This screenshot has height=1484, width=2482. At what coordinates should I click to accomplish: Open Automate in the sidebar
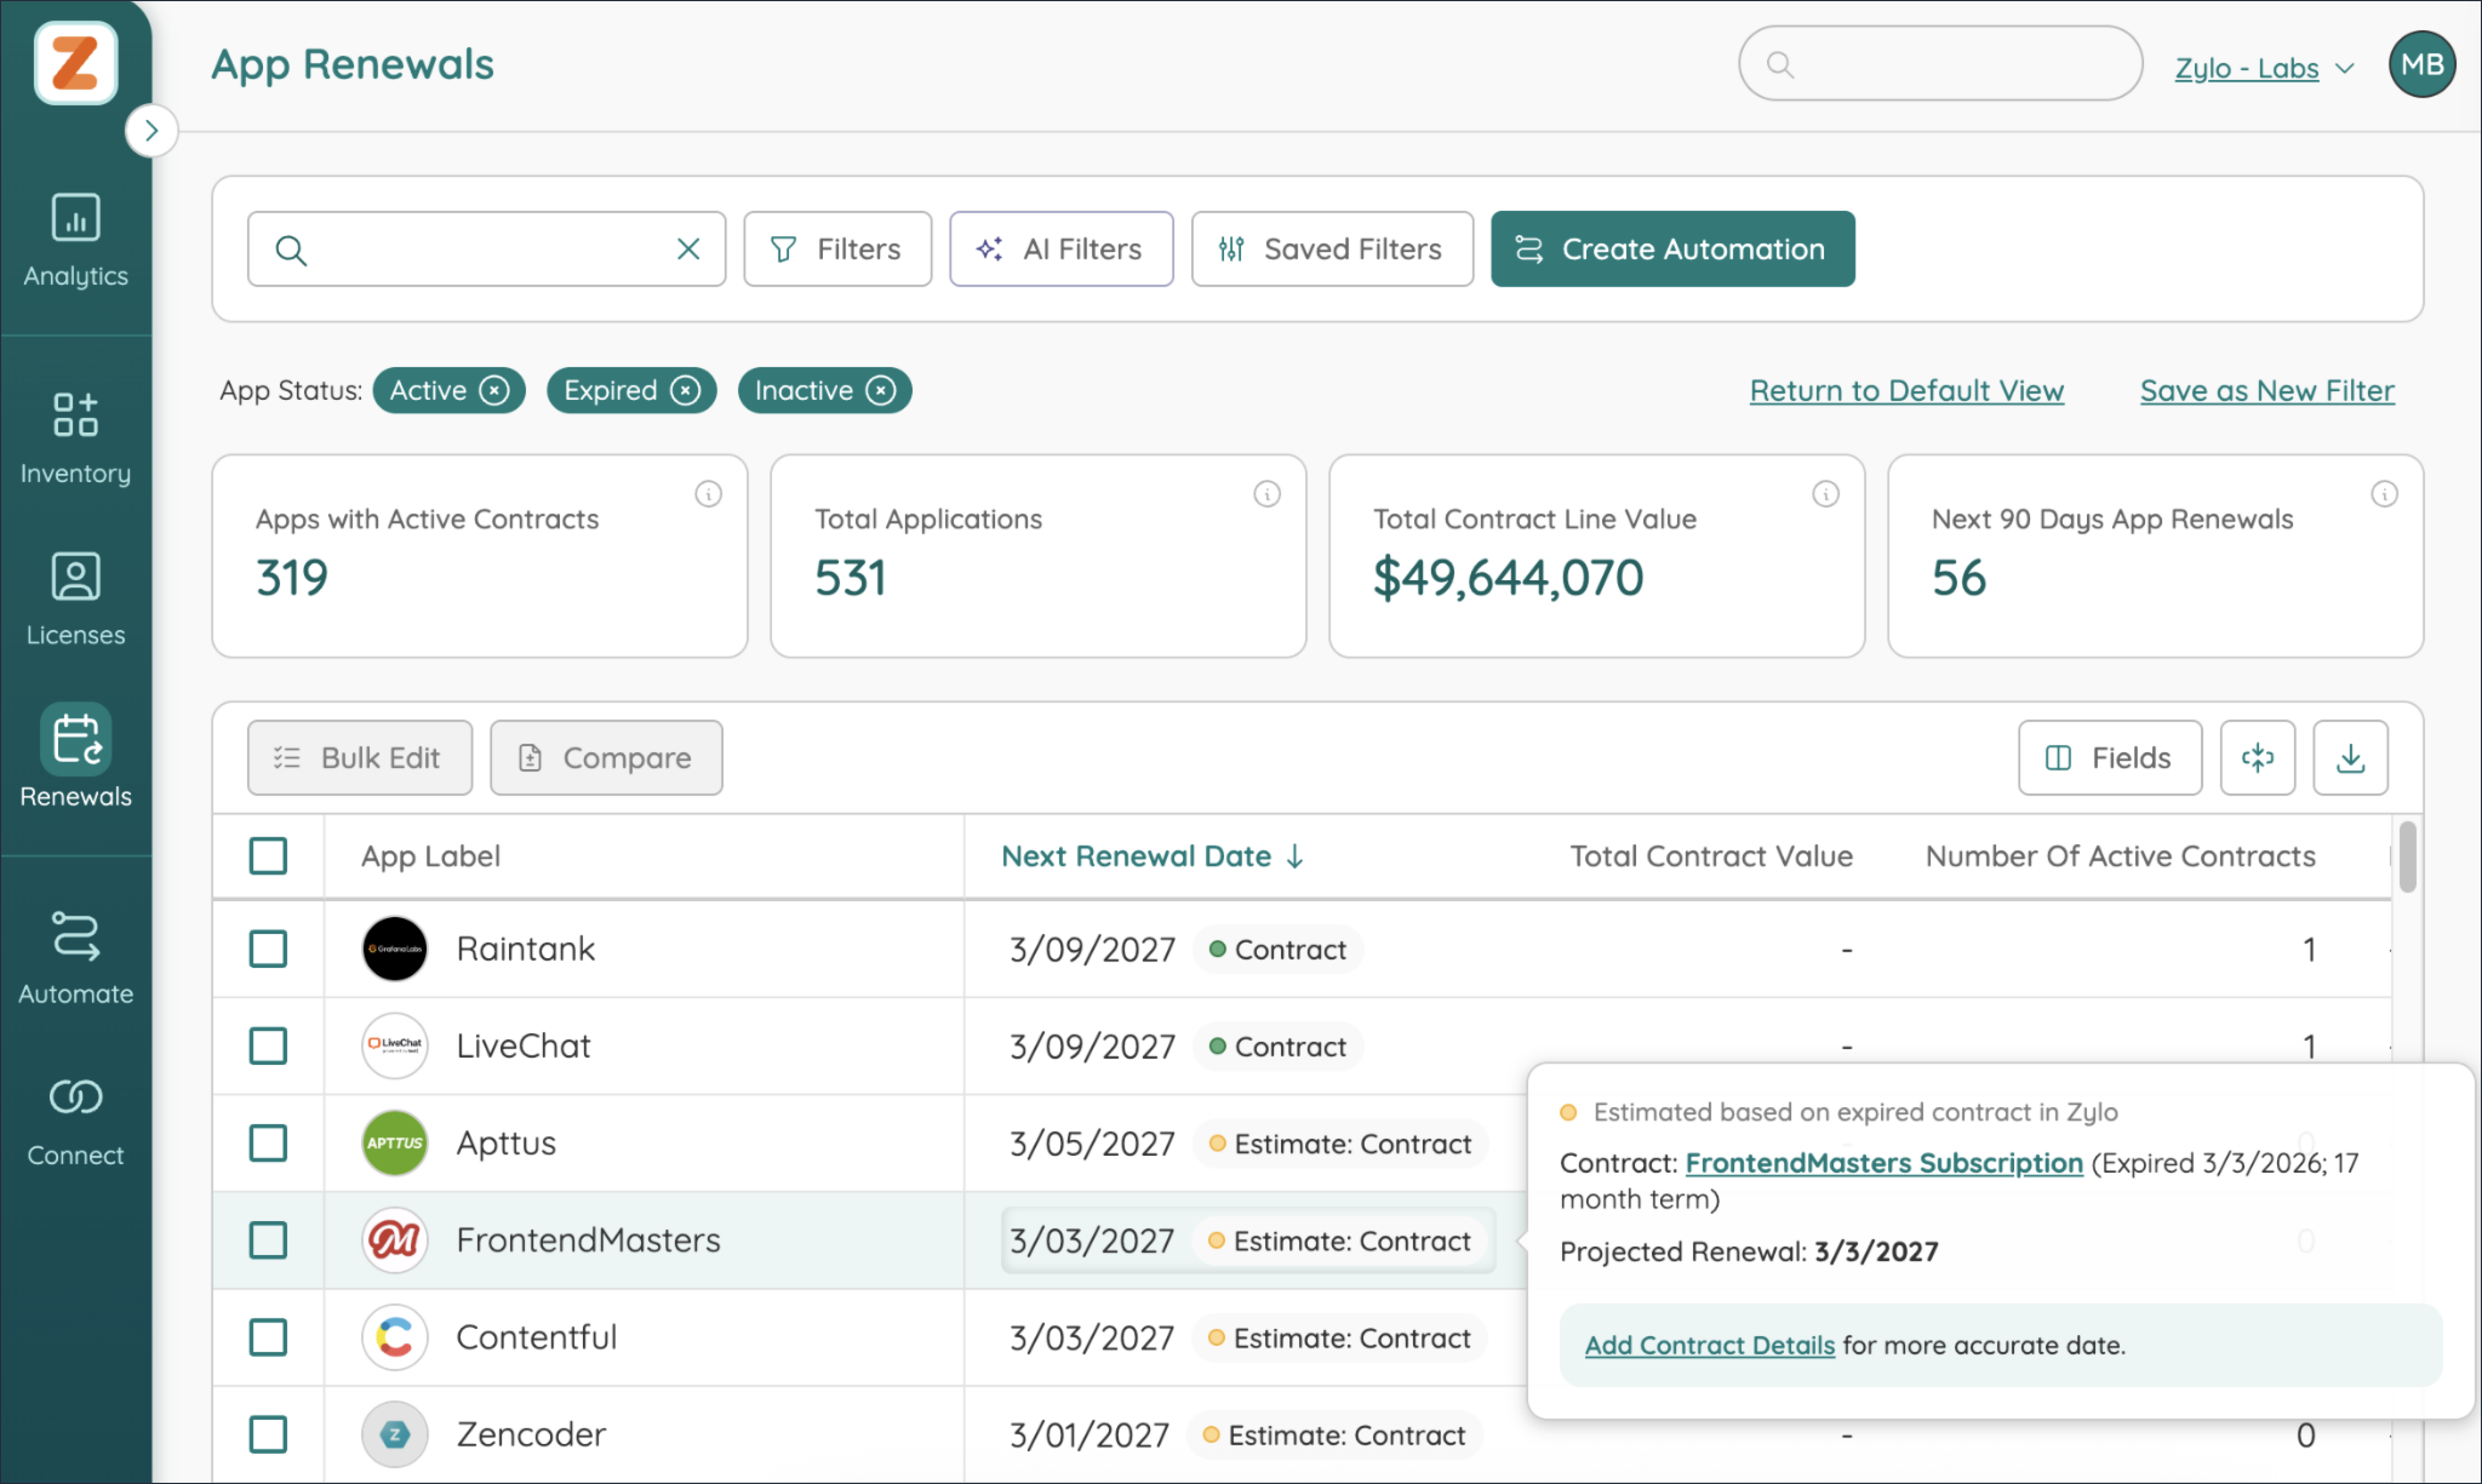[x=75, y=958]
